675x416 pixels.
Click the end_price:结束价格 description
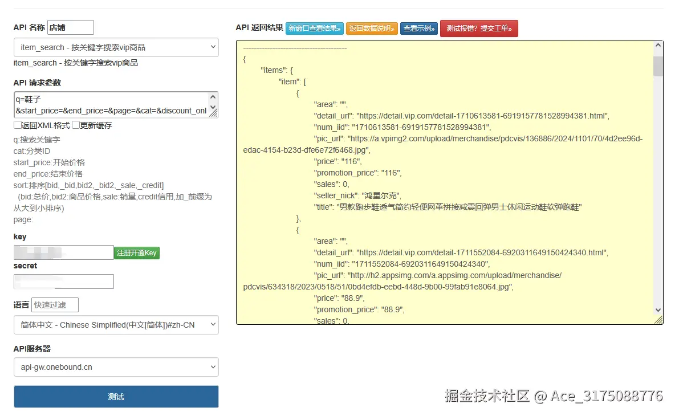point(48,174)
